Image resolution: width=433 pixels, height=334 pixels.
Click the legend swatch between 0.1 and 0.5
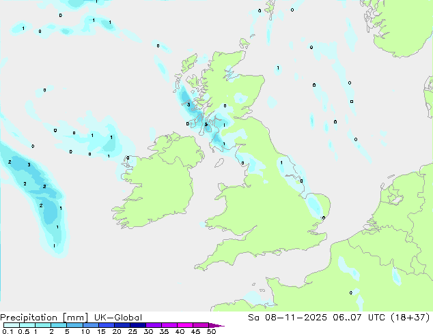tap(12, 325)
